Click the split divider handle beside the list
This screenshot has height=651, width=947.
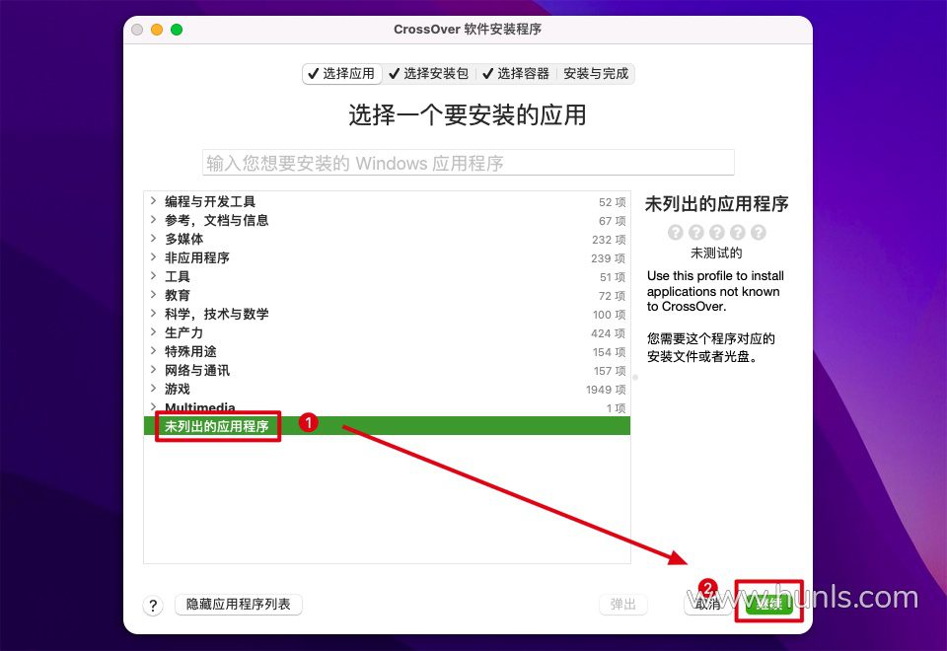click(x=634, y=378)
